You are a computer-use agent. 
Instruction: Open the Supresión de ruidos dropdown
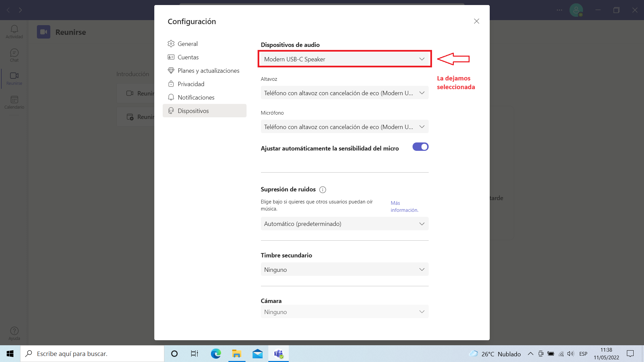coord(344,224)
